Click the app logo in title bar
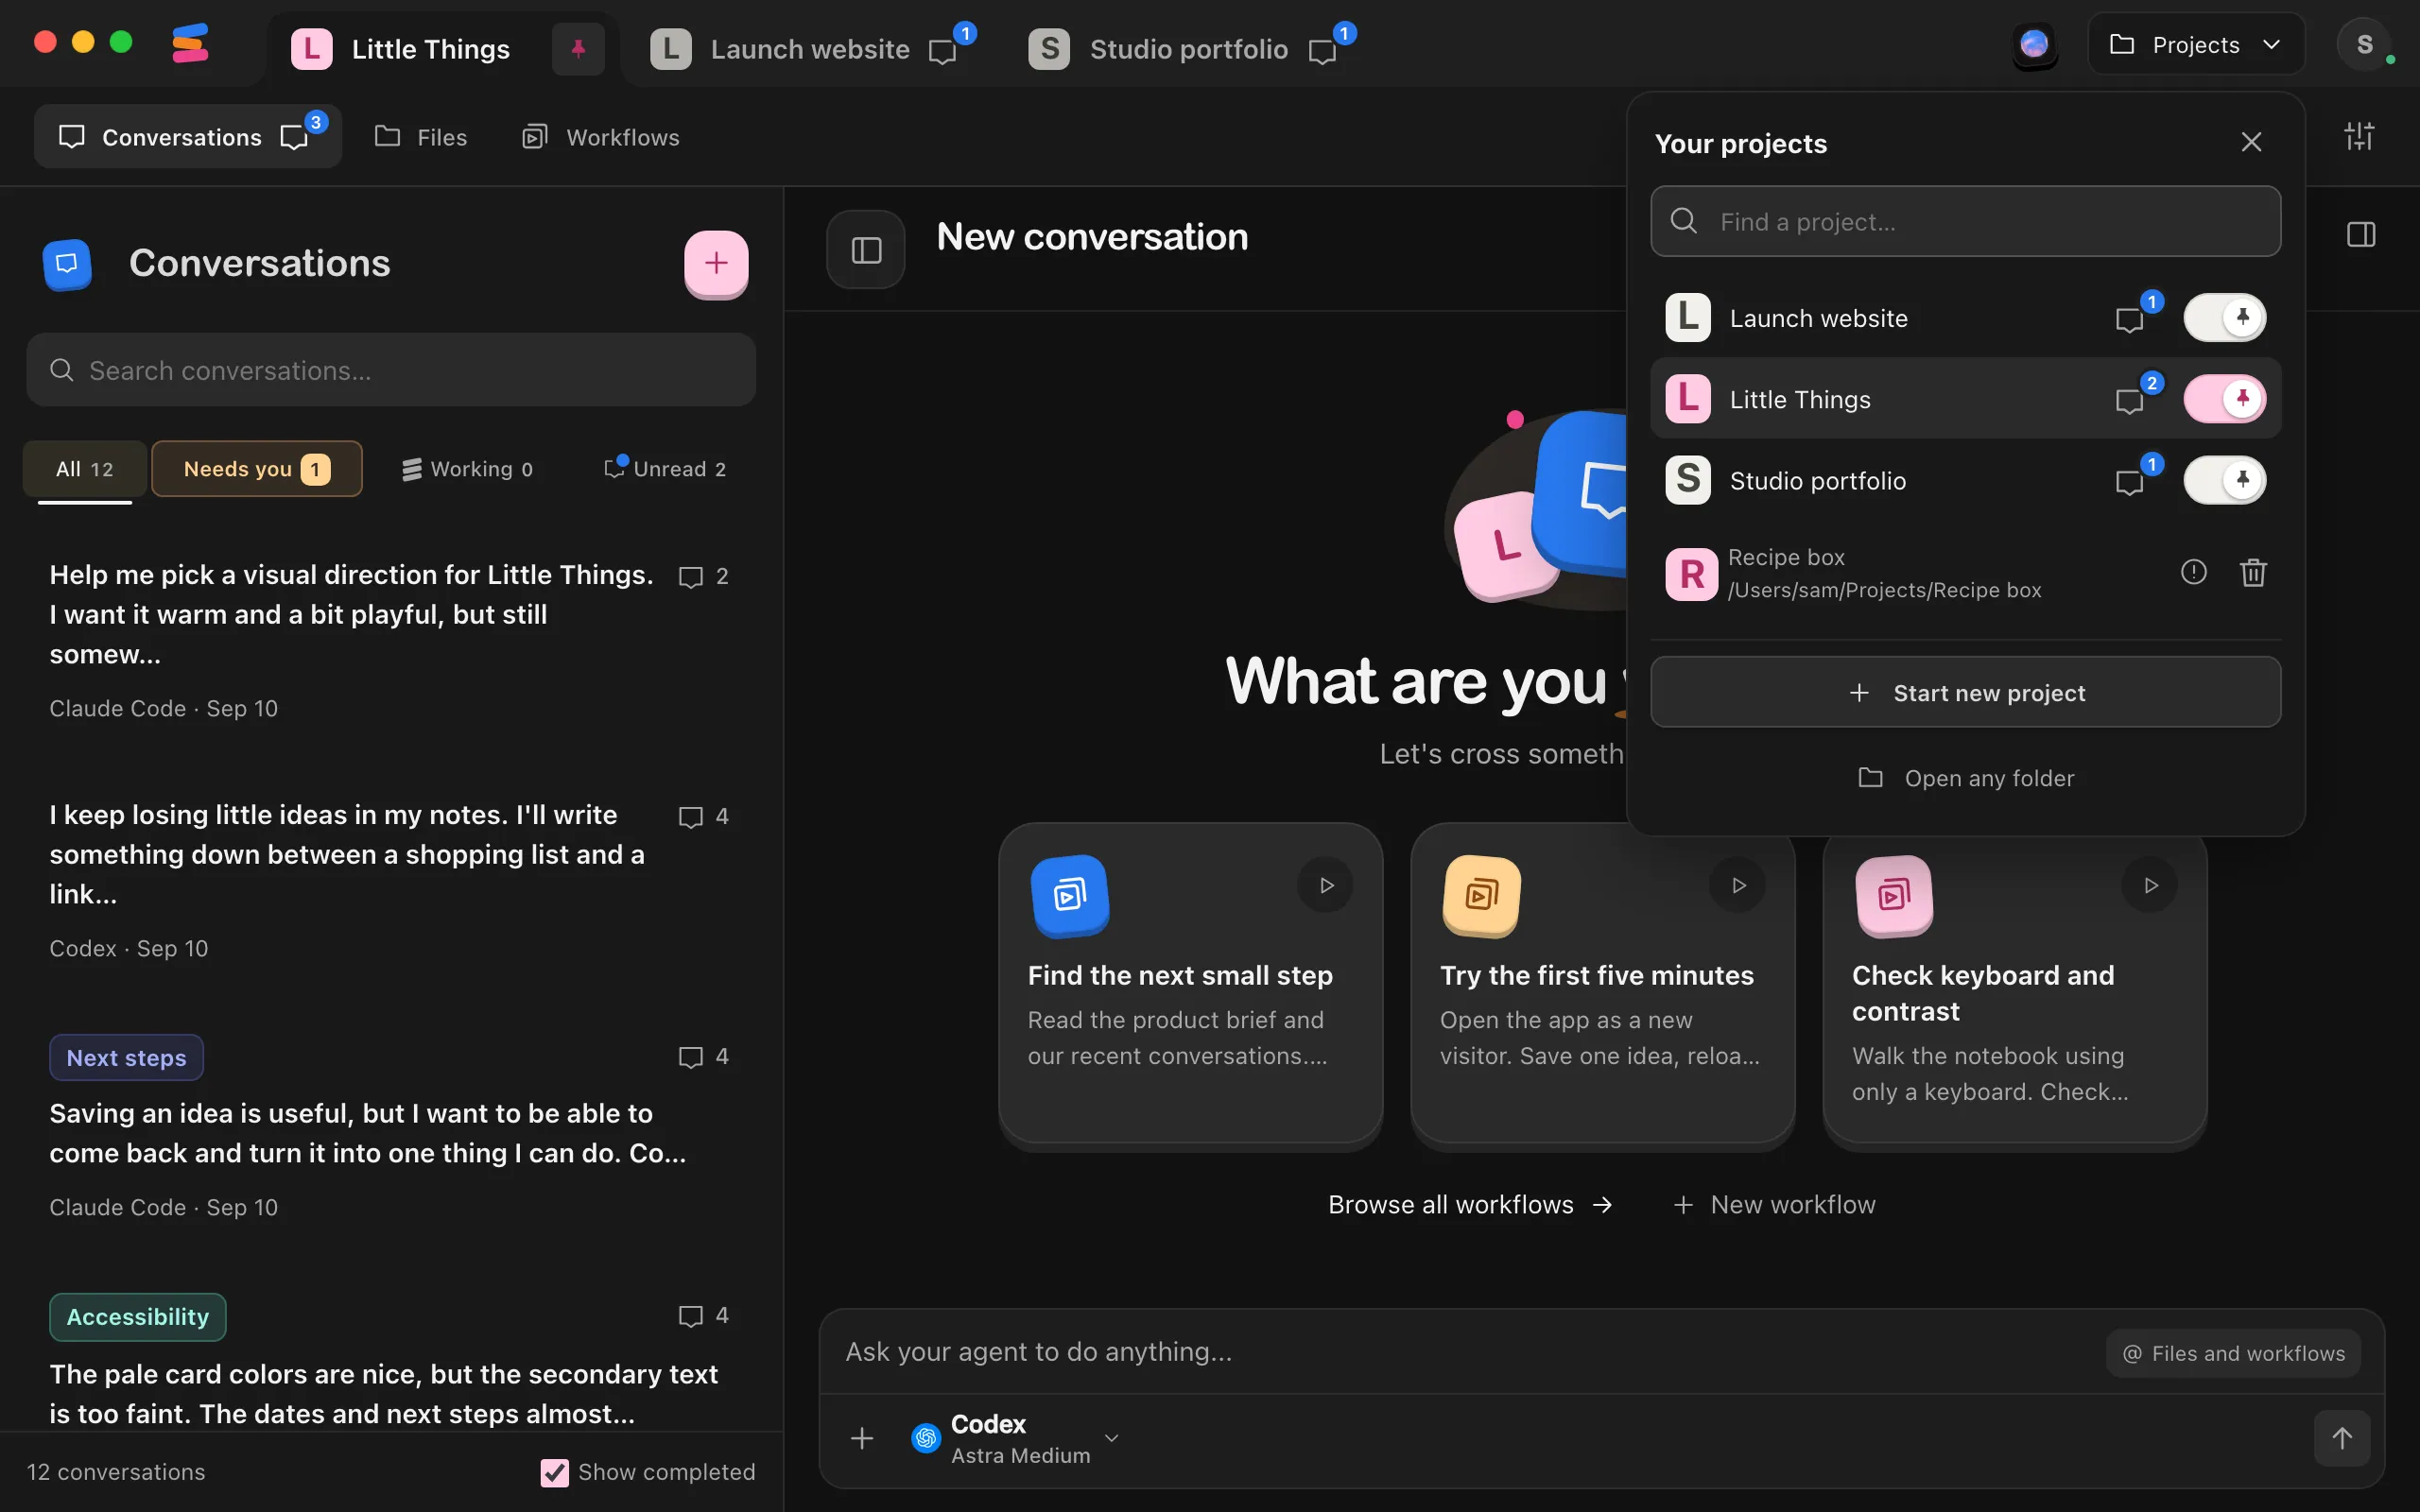The height and width of the screenshot is (1512, 2420). point(189,43)
